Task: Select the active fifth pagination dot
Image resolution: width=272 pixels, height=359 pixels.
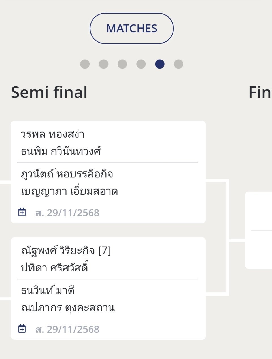Action: pos(160,64)
